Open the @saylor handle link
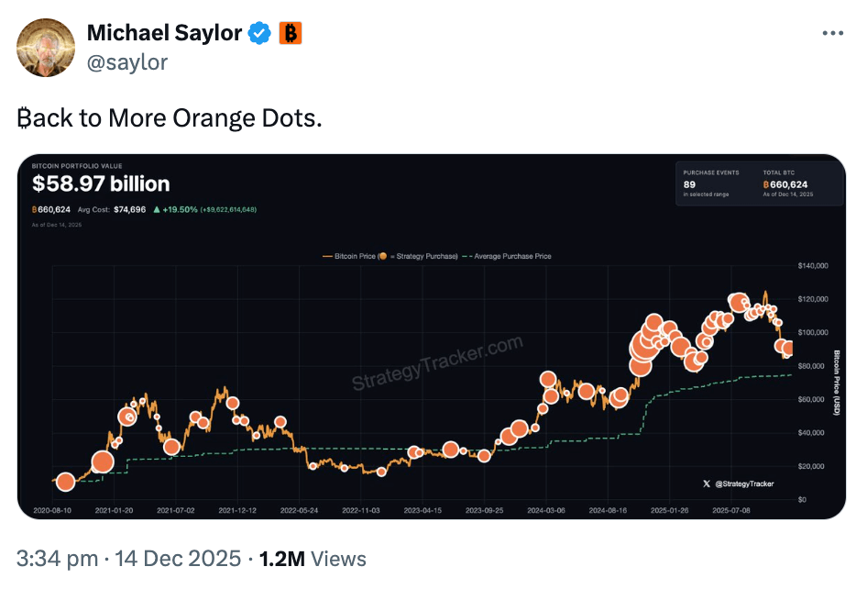This screenshot has height=589, width=867. (126, 61)
